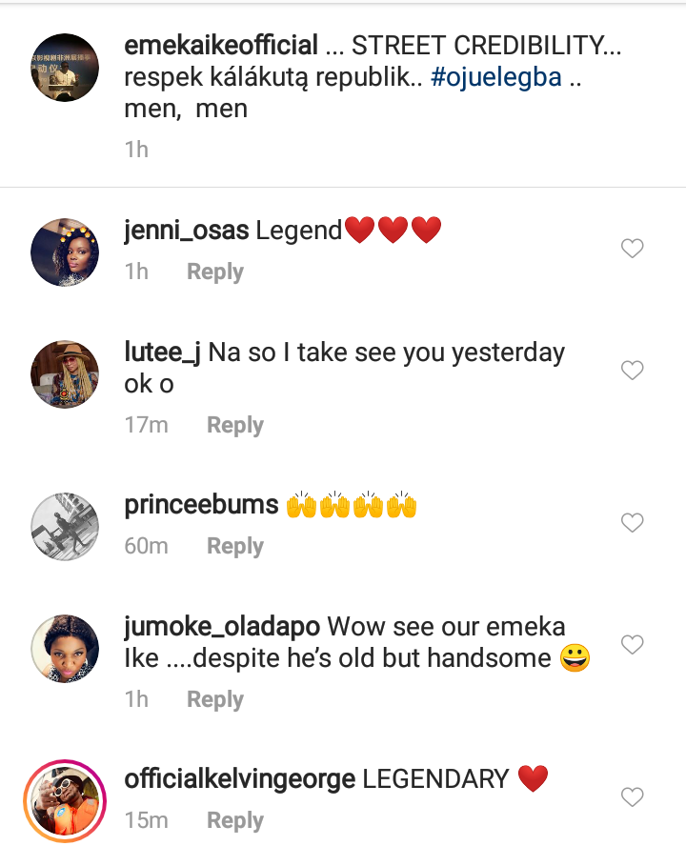Open lutee_j's profile avatar
This screenshot has height=866, width=686.
65,374
